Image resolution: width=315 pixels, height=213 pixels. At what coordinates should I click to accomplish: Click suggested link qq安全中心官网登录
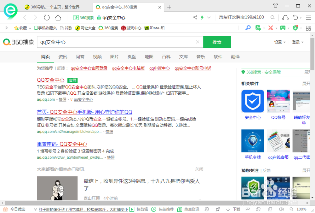89,68
